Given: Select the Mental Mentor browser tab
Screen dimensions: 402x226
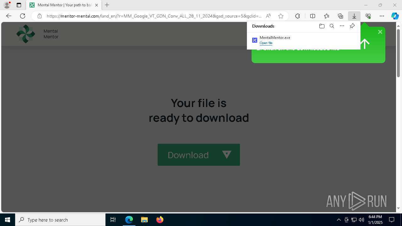Looking at the screenshot, I should click(x=63, y=5).
